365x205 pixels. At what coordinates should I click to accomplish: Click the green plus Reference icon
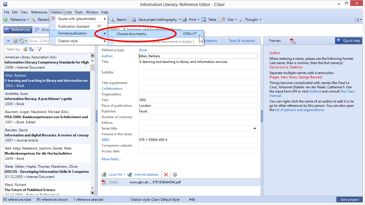[x=5, y=20]
